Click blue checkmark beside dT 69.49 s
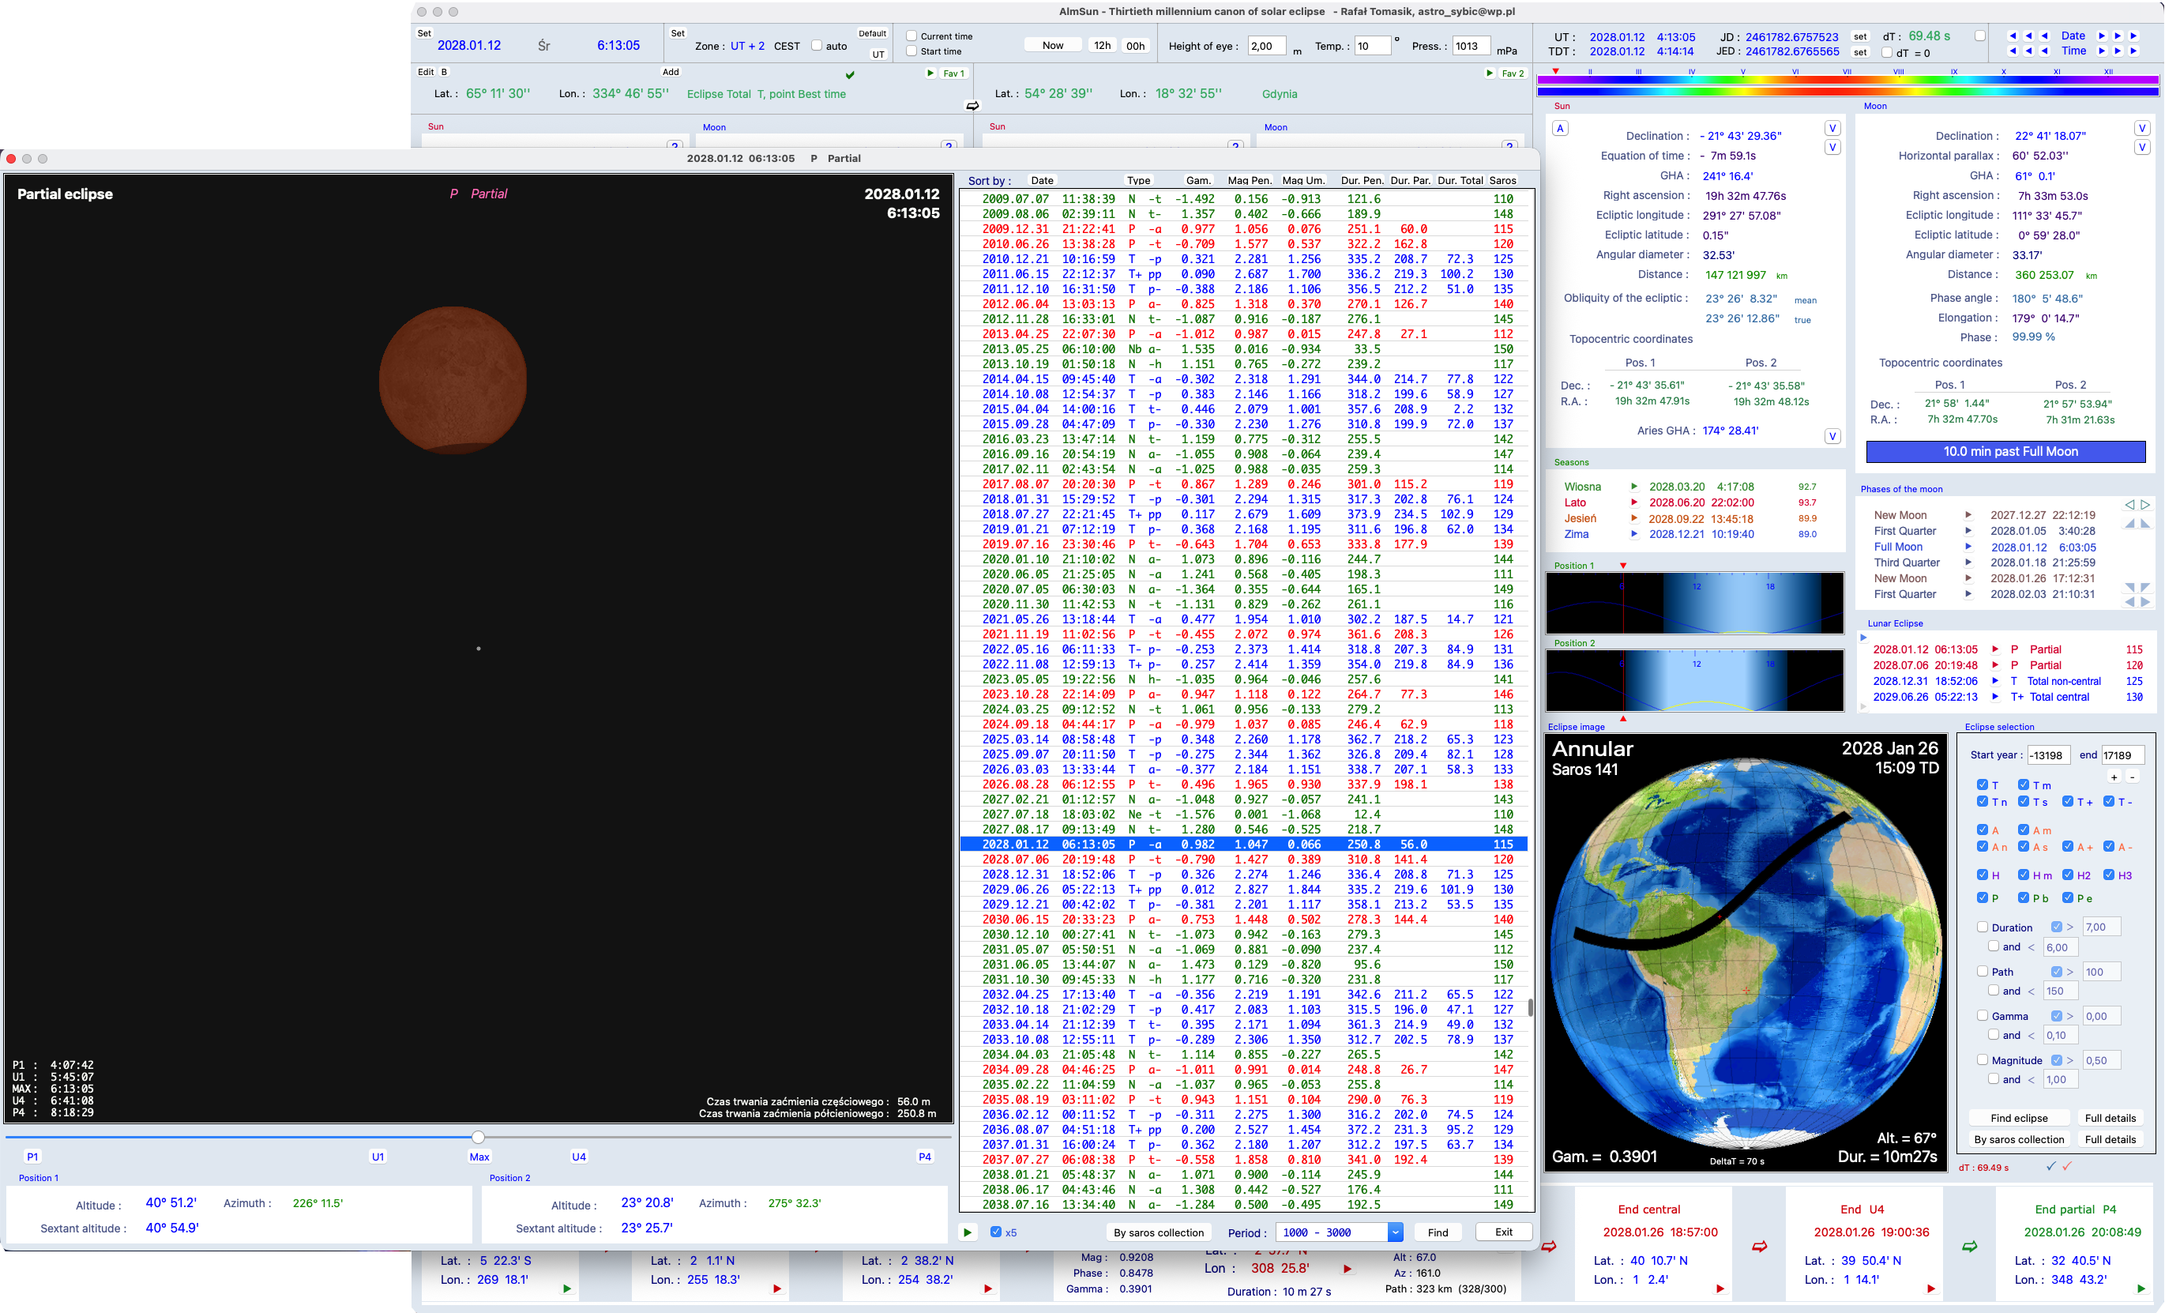 tap(2050, 1166)
